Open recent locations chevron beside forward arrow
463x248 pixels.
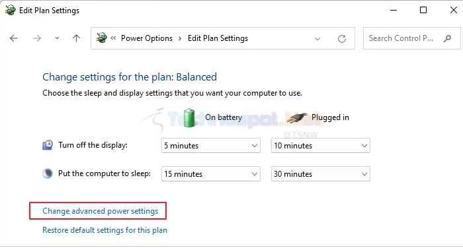click(57, 38)
